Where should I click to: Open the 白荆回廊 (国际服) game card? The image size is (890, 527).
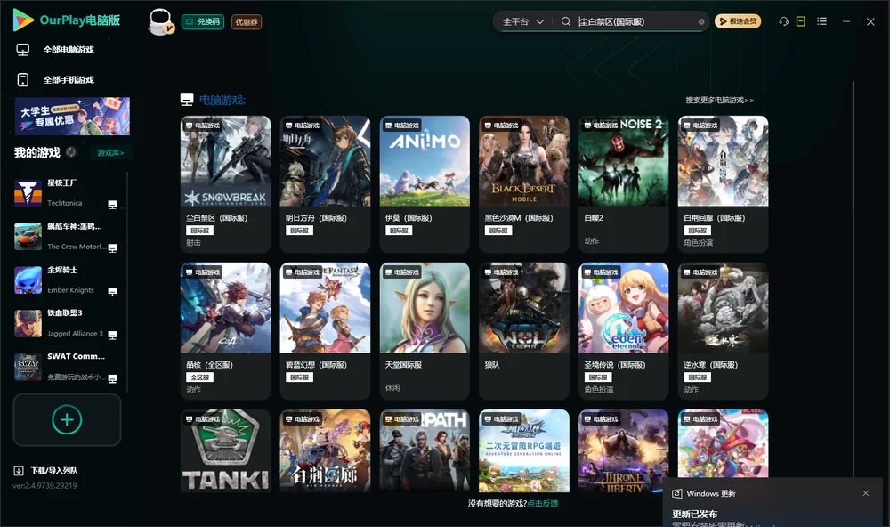[x=723, y=184]
